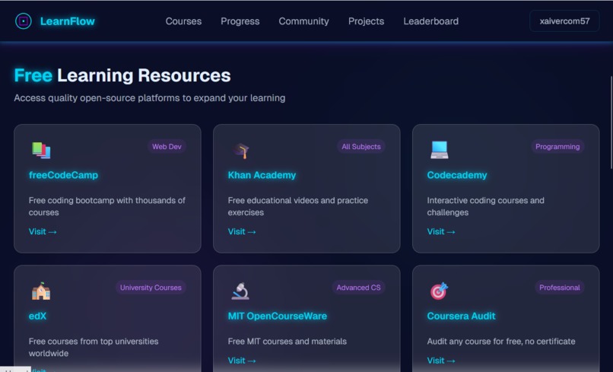
Task: Click the MIT OpenCourseWare Visit link
Action: 242,361
